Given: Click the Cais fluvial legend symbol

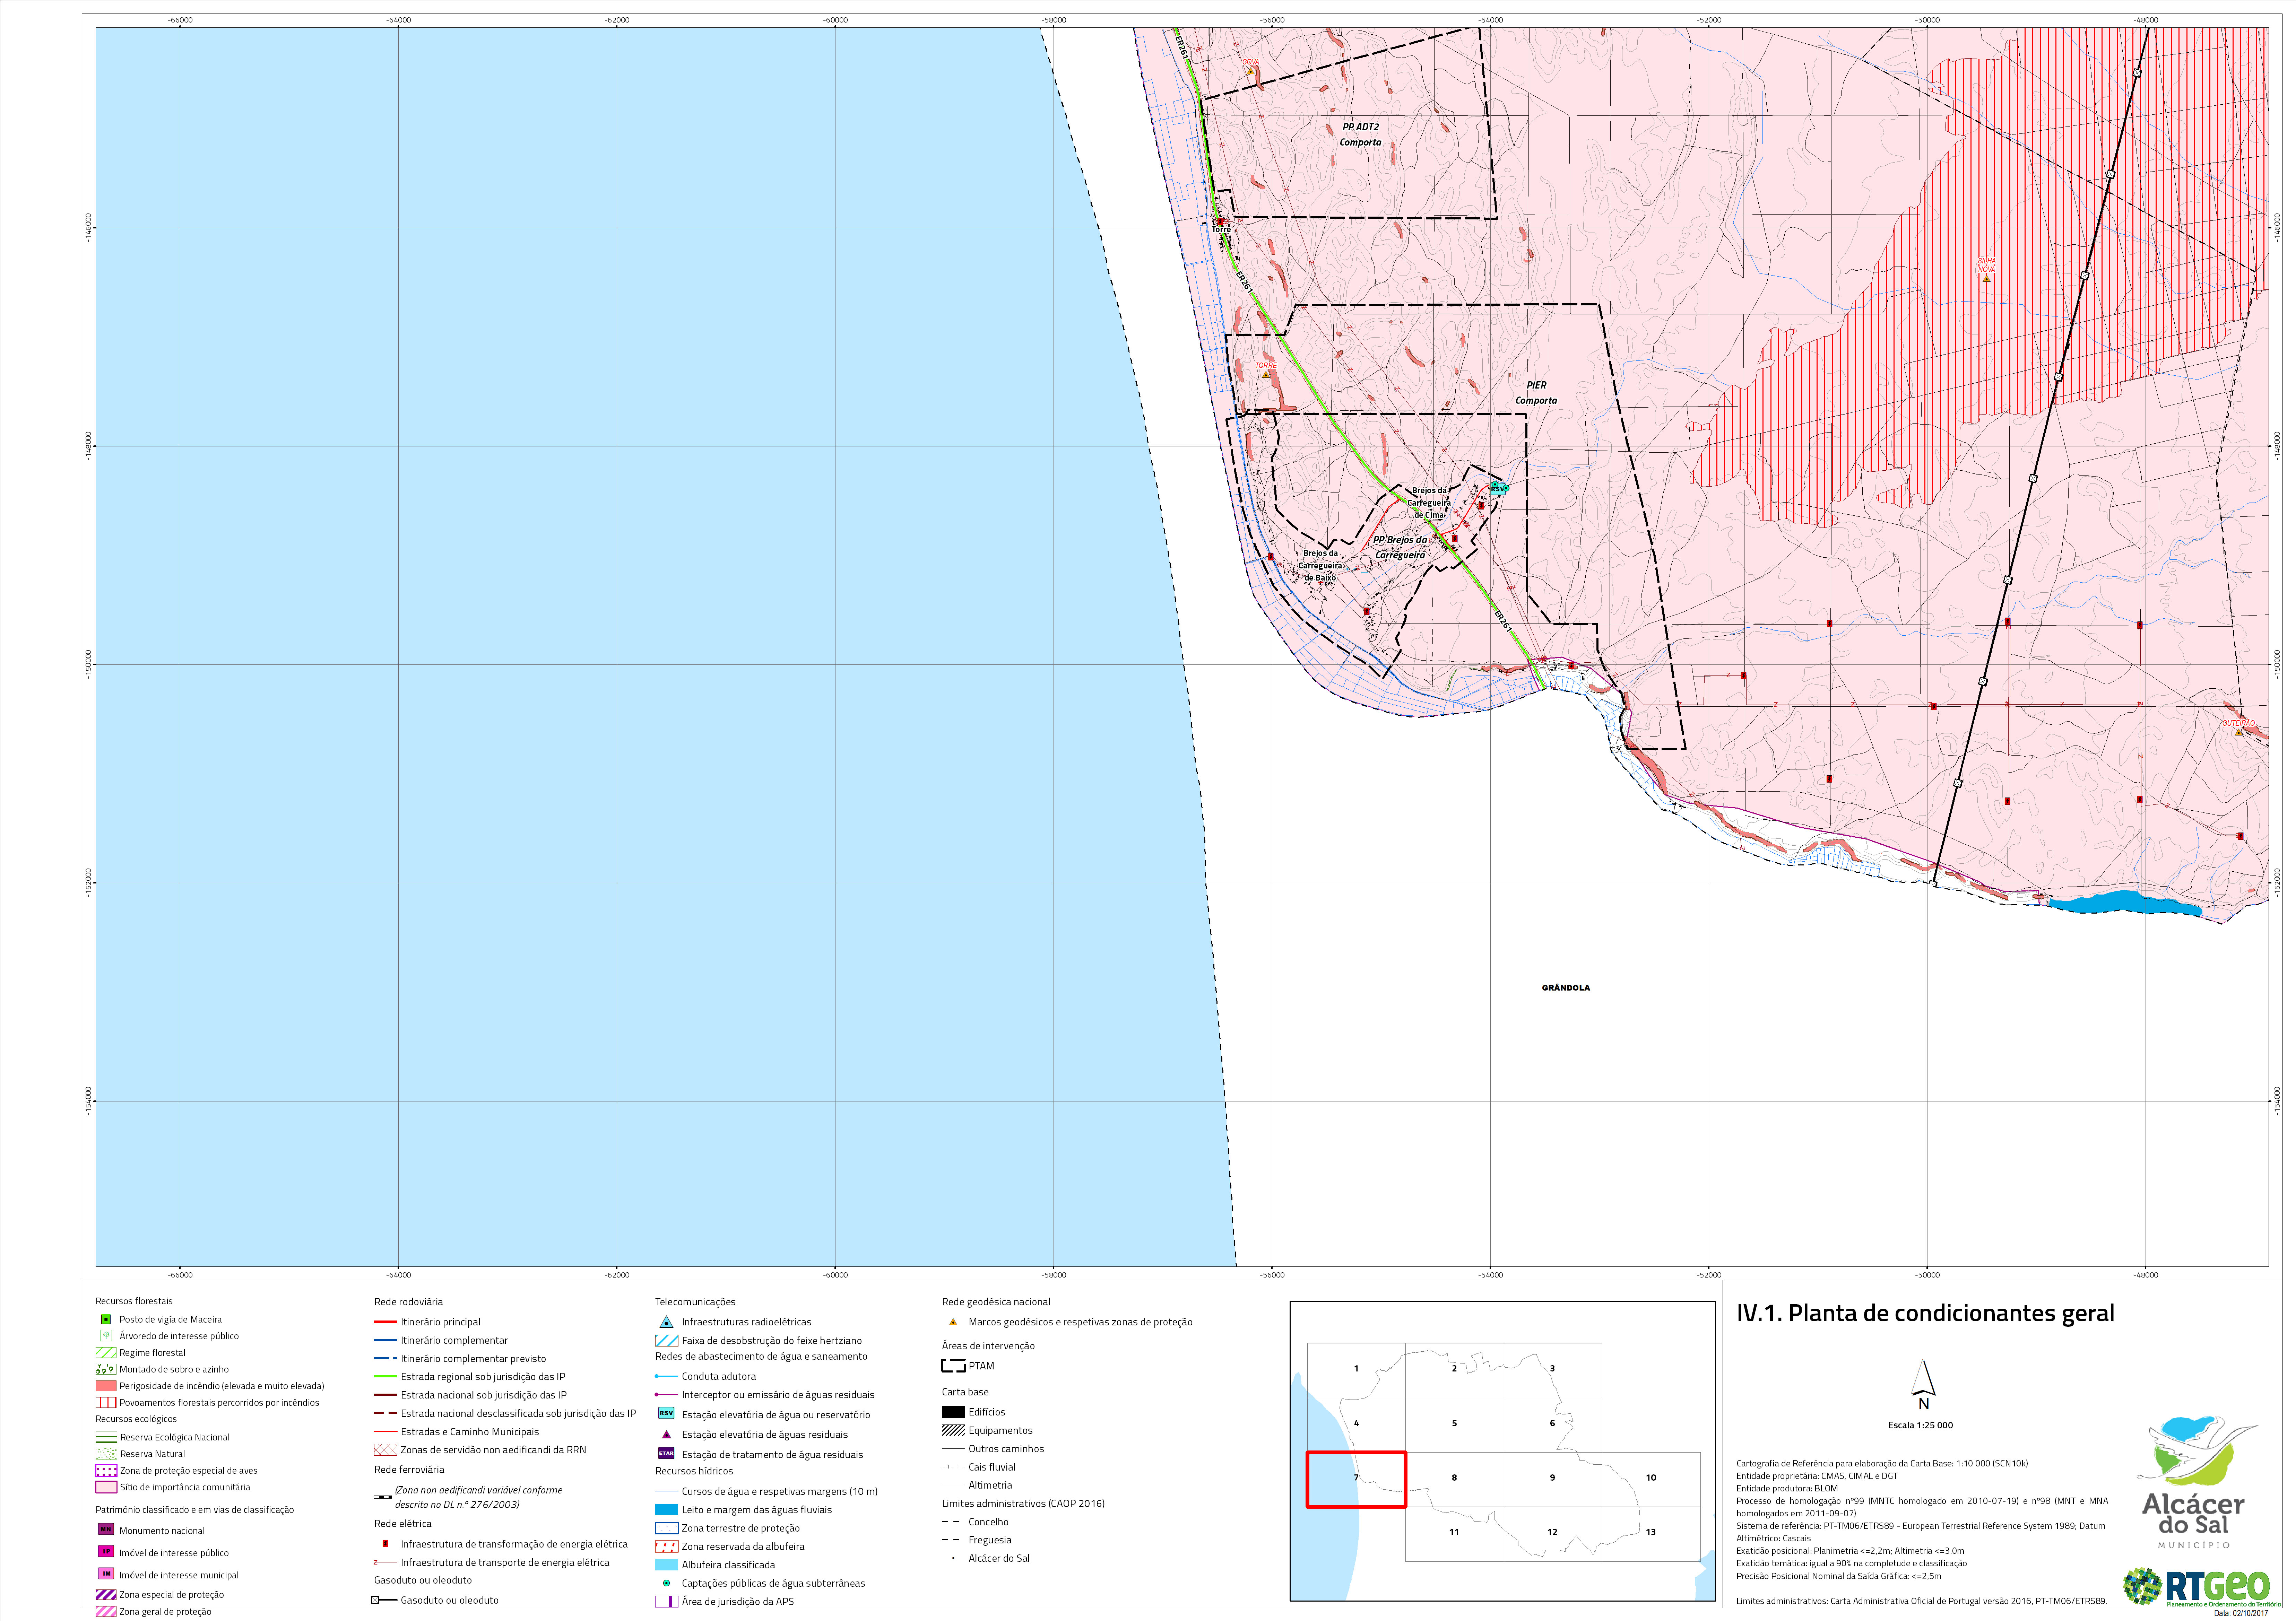Looking at the screenshot, I should [953, 1467].
